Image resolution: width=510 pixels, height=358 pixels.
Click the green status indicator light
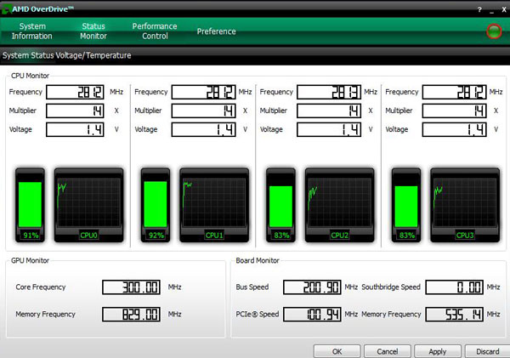494,31
